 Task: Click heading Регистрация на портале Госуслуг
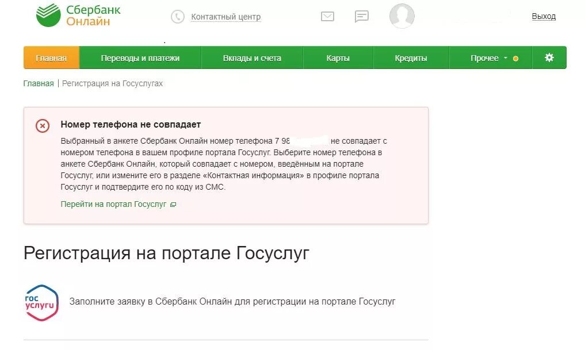click(166, 253)
